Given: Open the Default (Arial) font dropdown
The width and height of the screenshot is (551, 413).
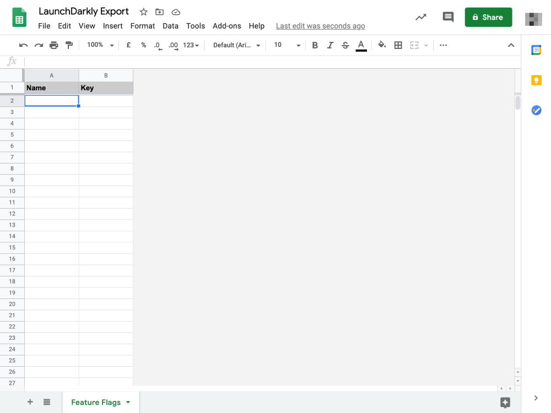Looking at the screenshot, I should (x=236, y=45).
